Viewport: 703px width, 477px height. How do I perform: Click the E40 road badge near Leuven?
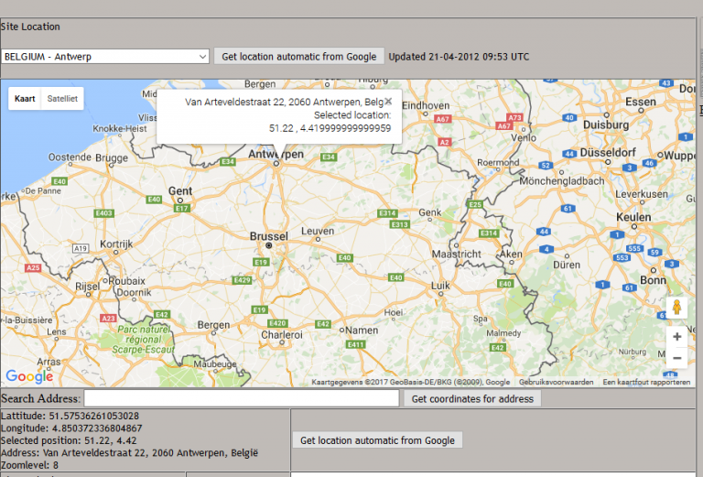click(344, 258)
